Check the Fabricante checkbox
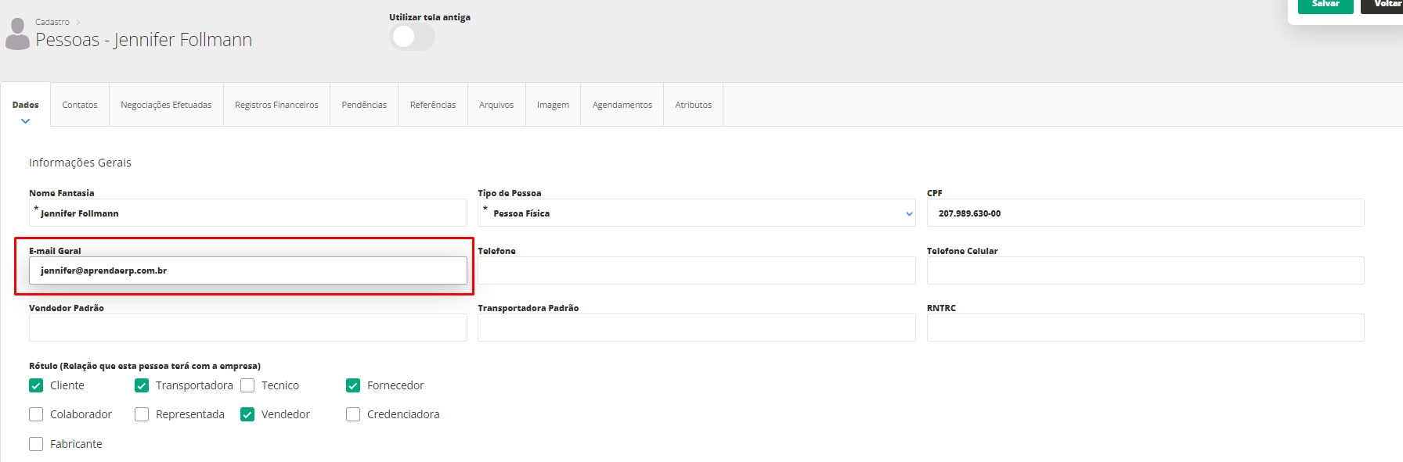1403x462 pixels. point(36,444)
